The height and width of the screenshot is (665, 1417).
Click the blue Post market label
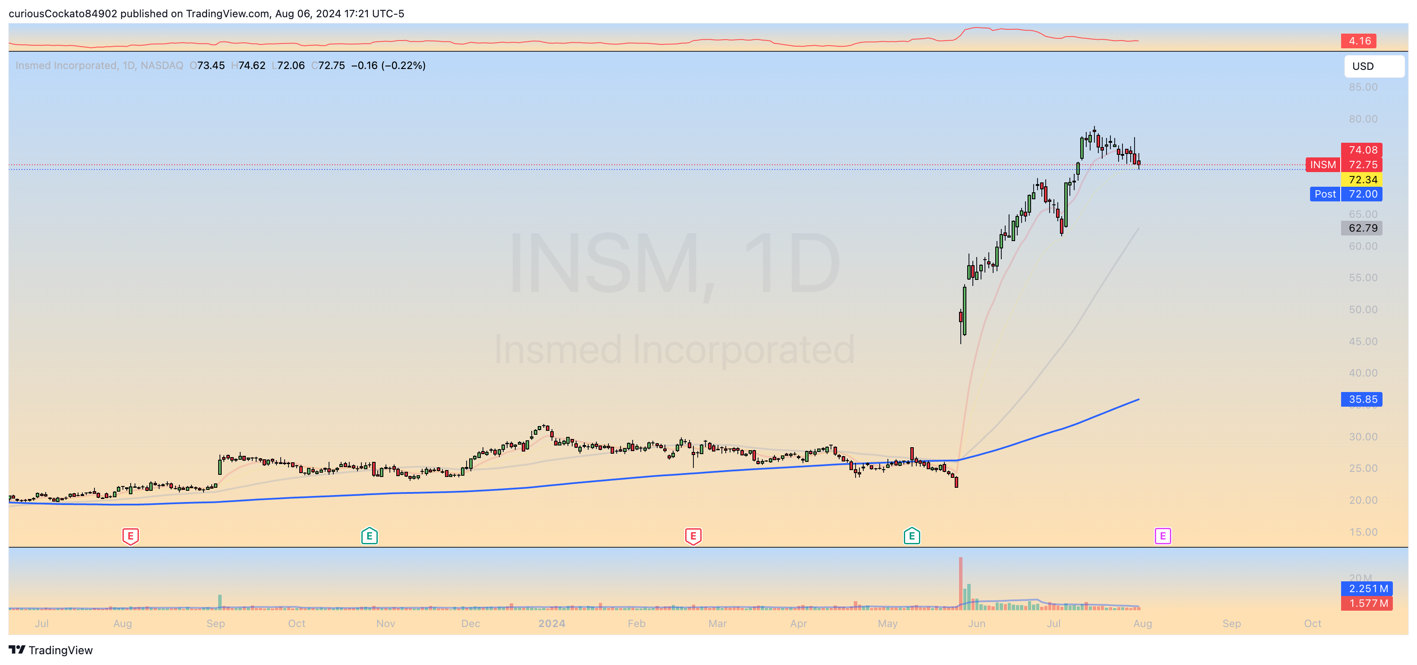pyautogui.click(x=1325, y=194)
